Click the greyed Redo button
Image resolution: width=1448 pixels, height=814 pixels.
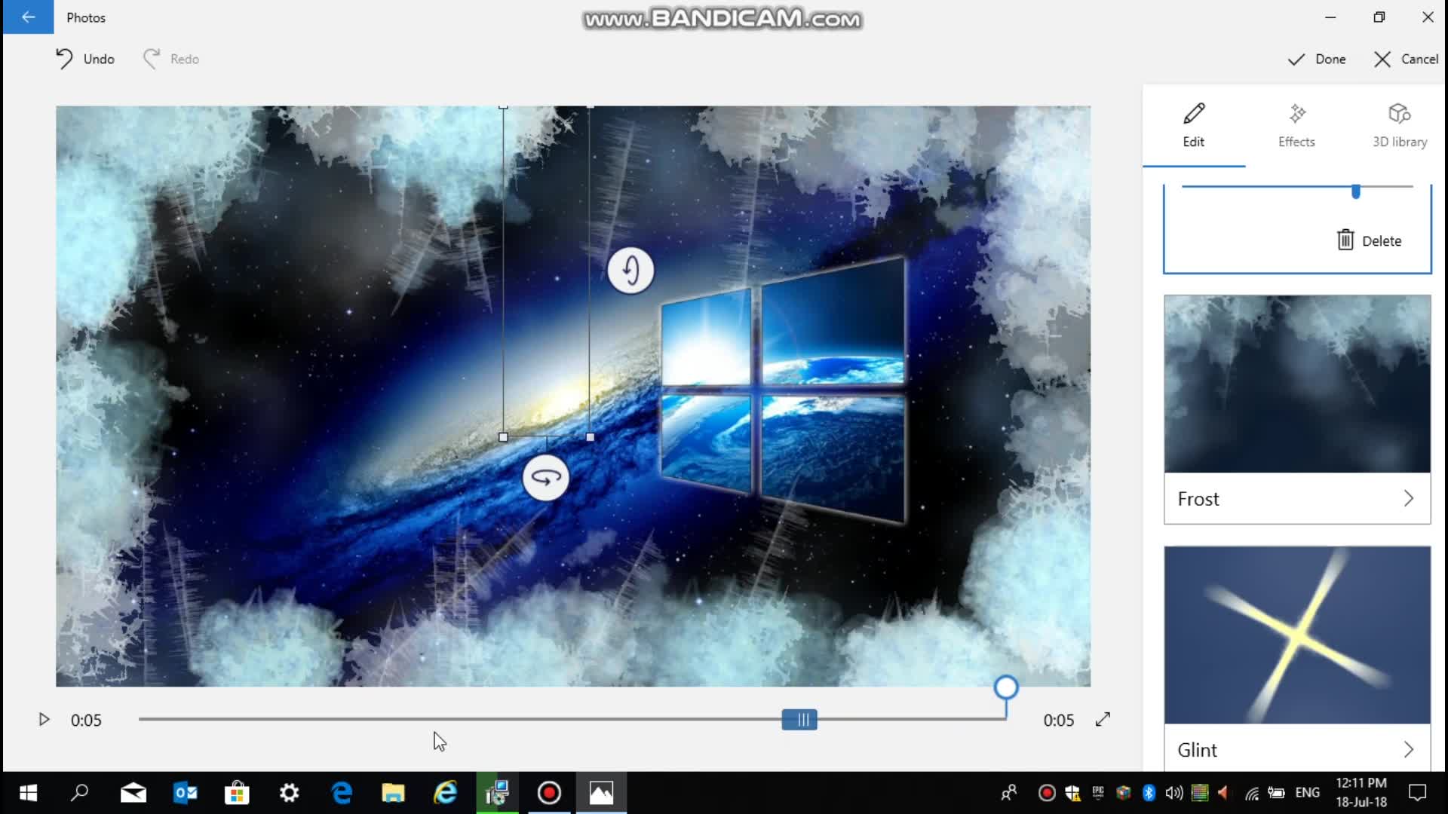[x=171, y=59]
